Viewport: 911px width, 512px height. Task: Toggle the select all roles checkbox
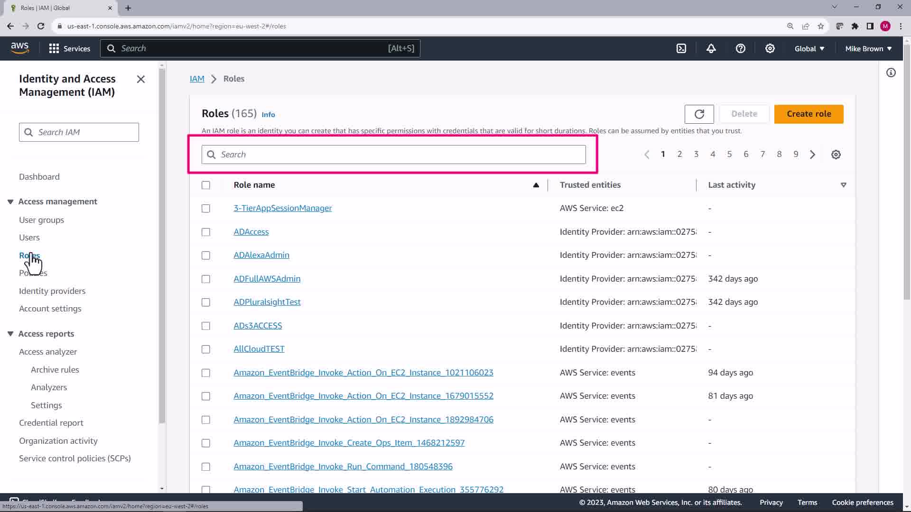click(205, 185)
